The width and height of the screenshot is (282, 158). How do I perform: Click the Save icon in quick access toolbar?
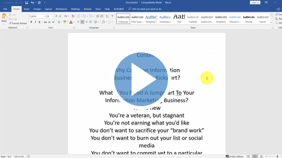pos(26,2)
